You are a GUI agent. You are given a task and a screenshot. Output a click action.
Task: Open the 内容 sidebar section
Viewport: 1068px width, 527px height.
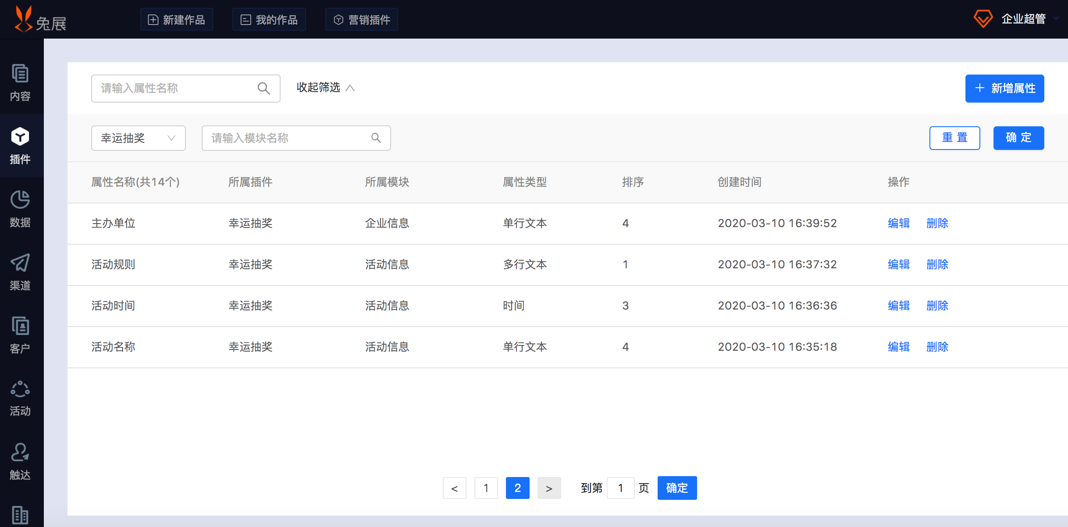[x=20, y=82]
